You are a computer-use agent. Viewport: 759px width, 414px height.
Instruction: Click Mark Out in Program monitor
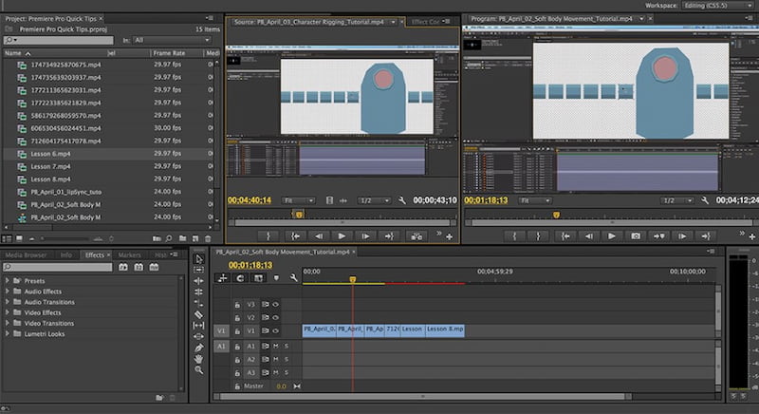click(538, 235)
